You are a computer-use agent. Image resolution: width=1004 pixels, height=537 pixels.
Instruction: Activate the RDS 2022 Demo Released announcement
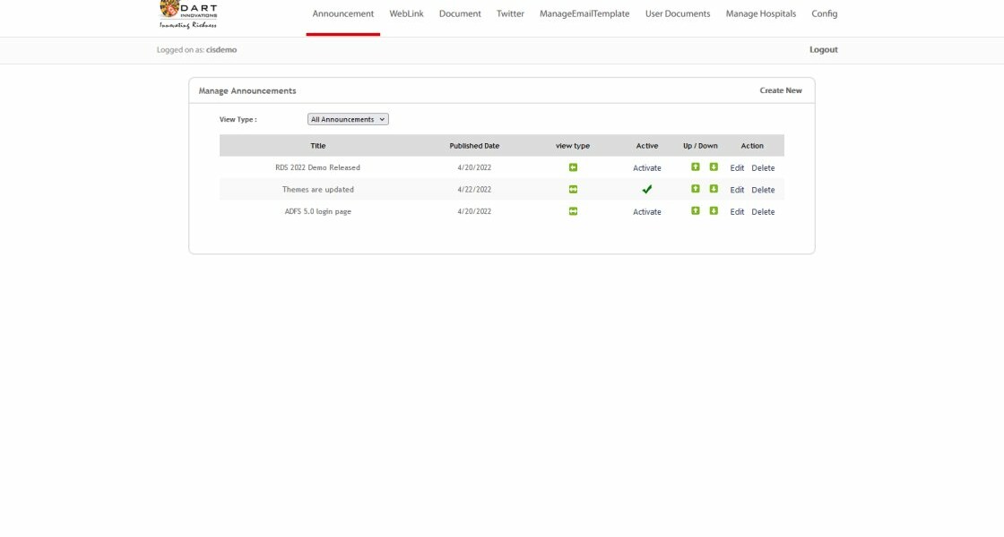click(x=646, y=168)
